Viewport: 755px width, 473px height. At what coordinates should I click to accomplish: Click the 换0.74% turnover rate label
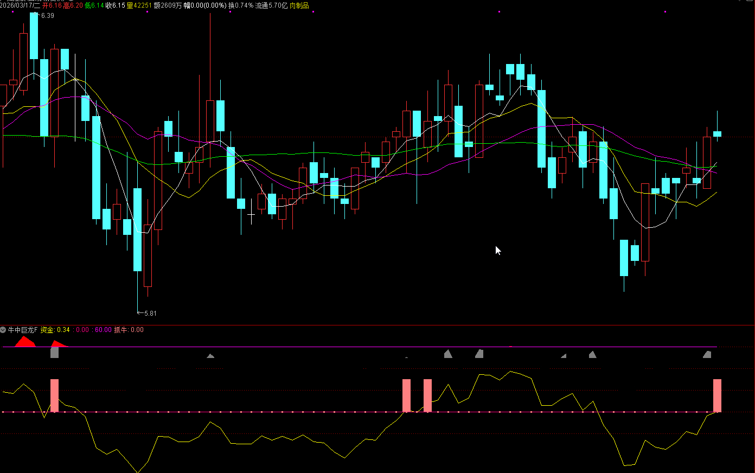pos(241,5)
